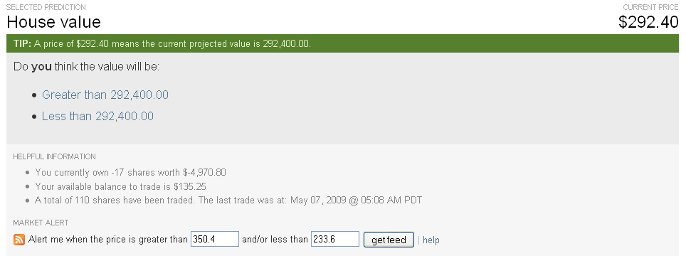Viewport: 686px width, 256px height.
Task: Click the MARKET ALERT section heading
Action: click(x=41, y=223)
